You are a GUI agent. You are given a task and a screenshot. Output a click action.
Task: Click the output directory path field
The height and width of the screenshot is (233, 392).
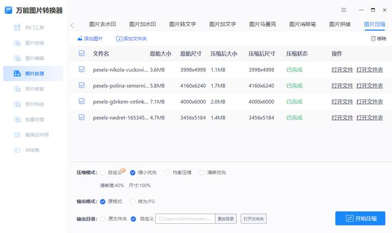point(185,219)
